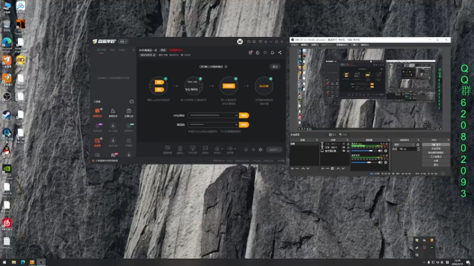Move selected source up in OBS

pos(338,168)
